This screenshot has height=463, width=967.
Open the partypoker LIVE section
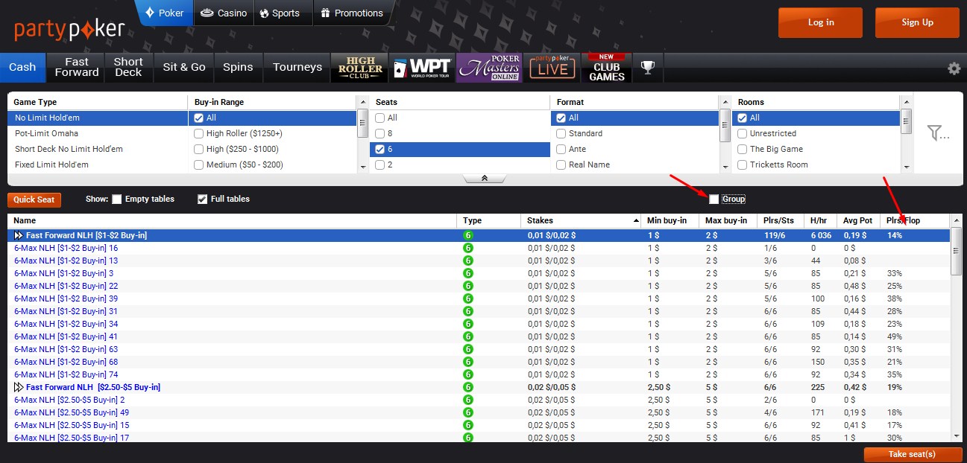552,68
